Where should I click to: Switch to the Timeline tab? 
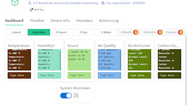[x=37, y=21]
